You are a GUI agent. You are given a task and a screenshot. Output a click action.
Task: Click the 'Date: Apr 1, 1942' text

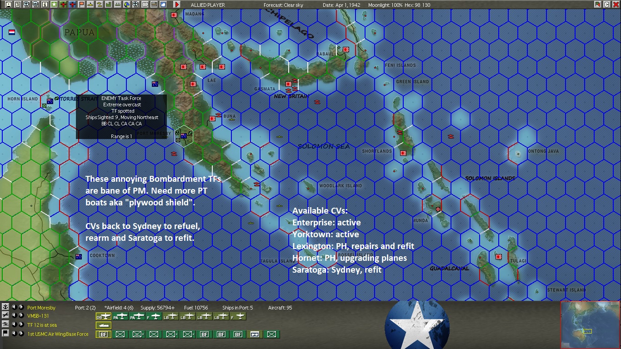(x=342, y=5)
